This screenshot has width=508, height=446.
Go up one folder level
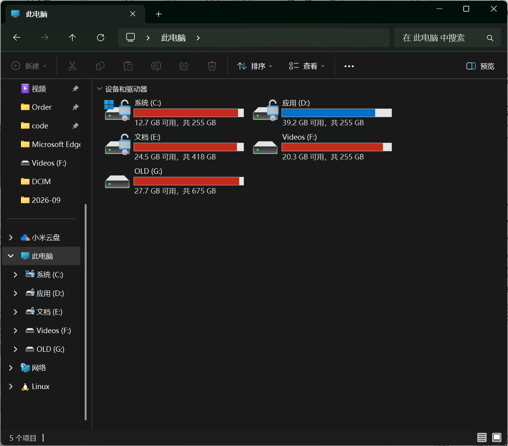[72, 38]
